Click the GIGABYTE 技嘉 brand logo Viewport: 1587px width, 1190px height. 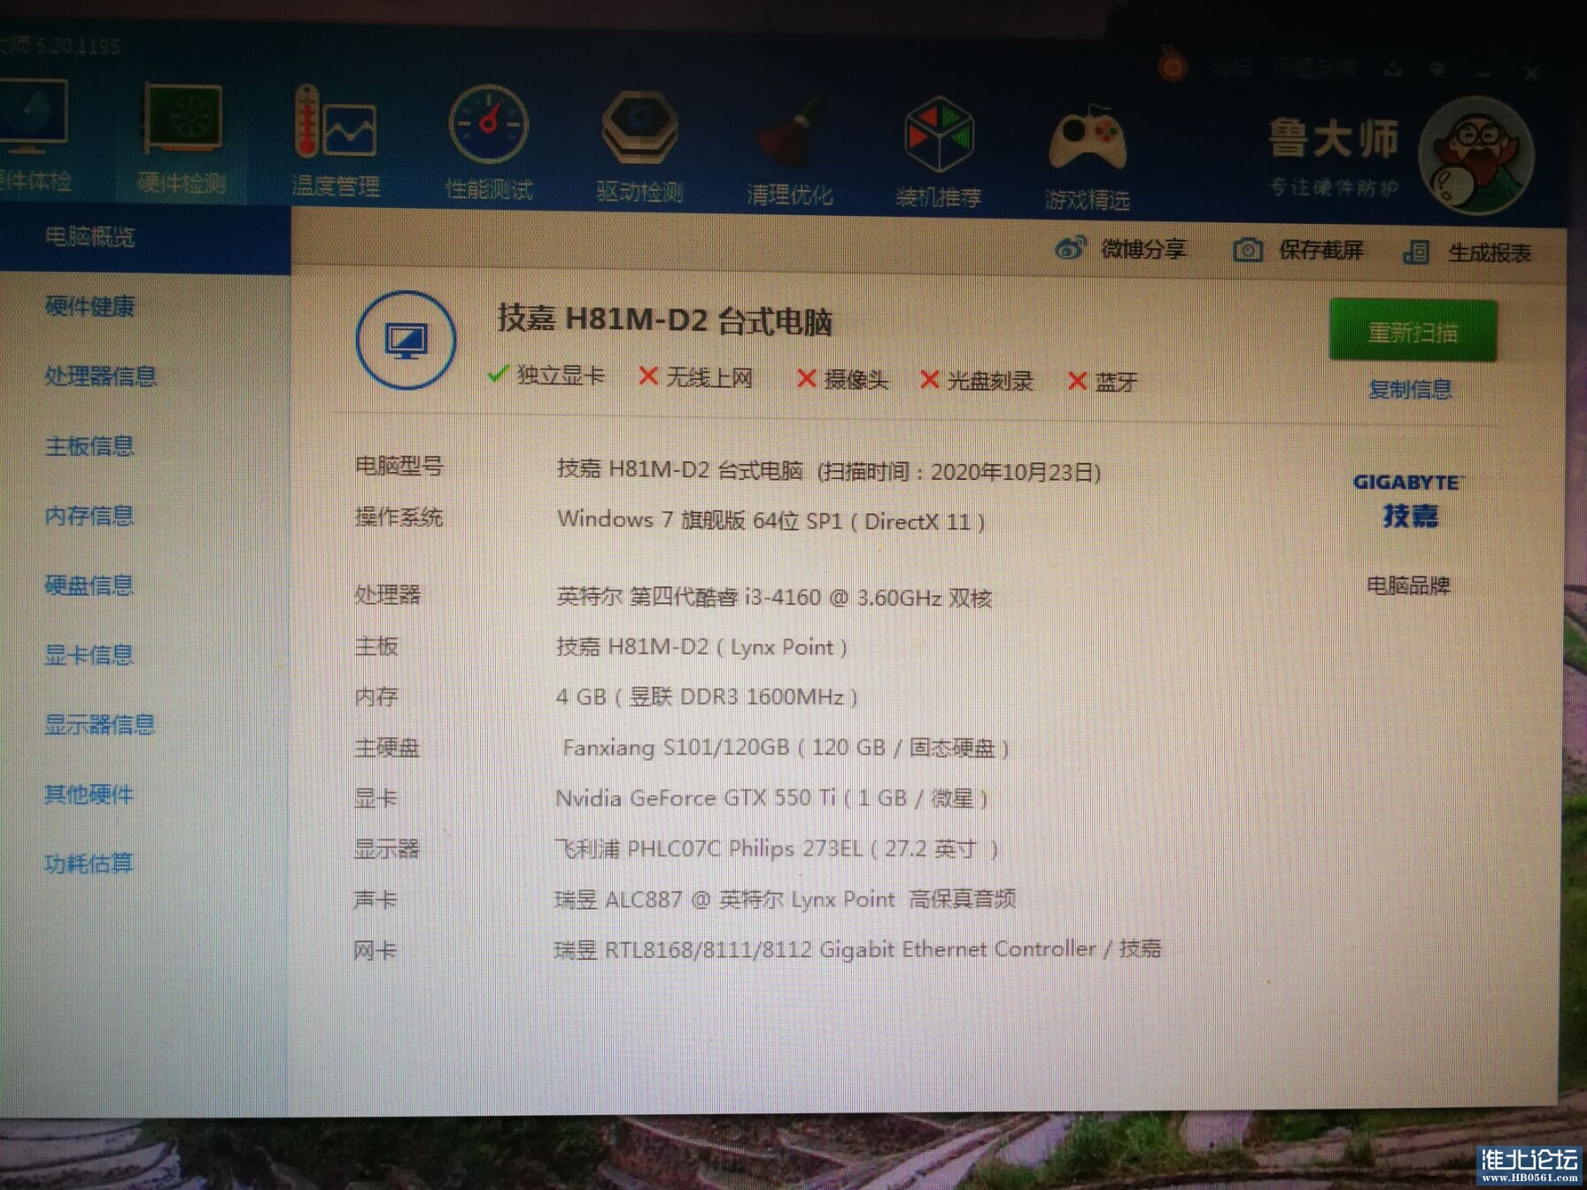[1408, 500]
